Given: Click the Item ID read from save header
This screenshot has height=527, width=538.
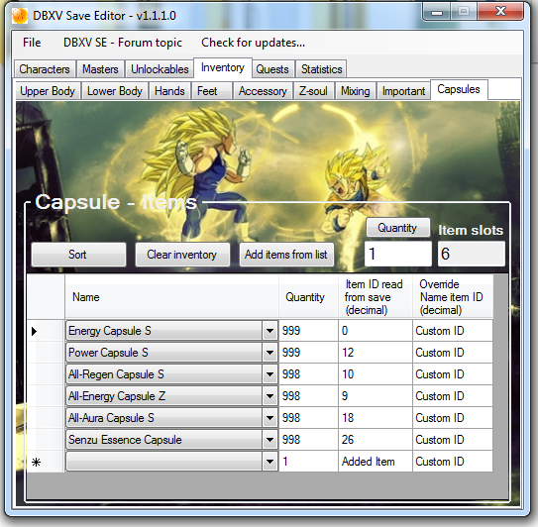Looking at the screenshot, I should point(376,297).
